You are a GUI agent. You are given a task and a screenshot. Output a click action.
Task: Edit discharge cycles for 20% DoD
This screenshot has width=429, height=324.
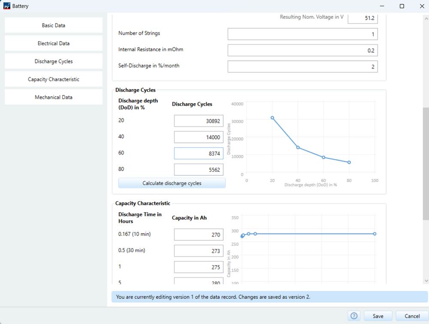click(x=199, y=121)
